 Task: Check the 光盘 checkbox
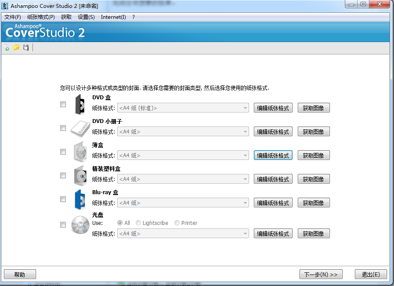(x=63, y=224)
